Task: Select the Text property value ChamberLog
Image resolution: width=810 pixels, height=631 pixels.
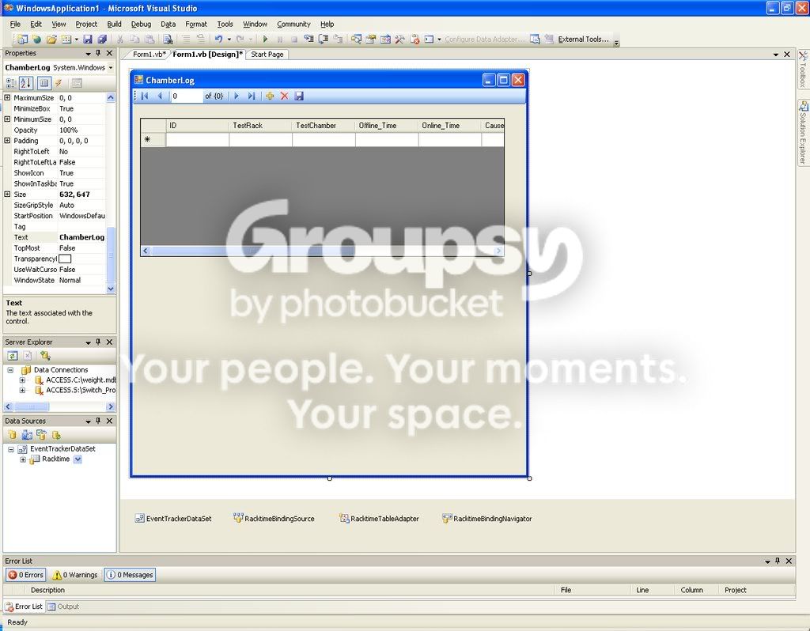Action: coord(81,237)
